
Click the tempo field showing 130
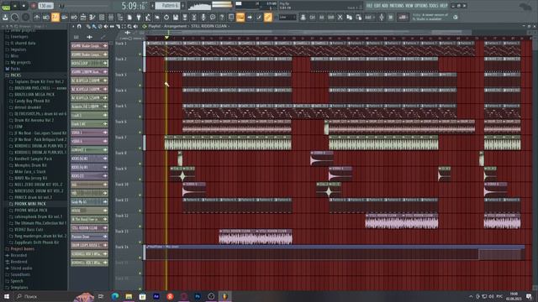pyautogui.click(x=45, y=6)
